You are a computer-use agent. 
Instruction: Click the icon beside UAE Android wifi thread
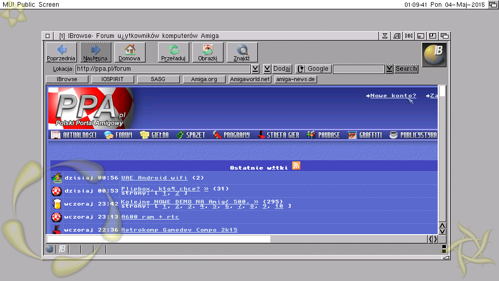tap(57, 178)
